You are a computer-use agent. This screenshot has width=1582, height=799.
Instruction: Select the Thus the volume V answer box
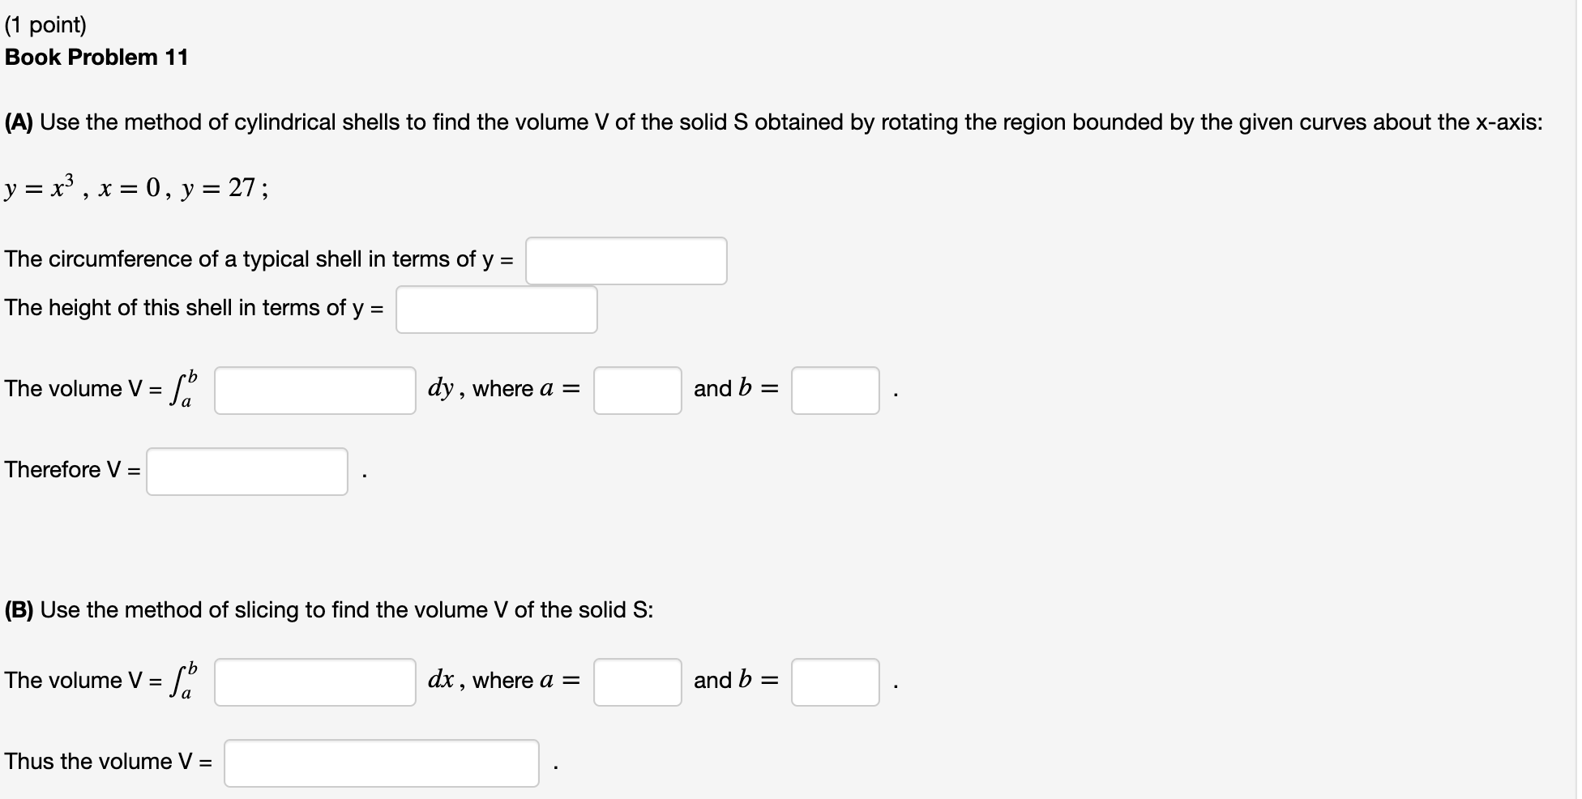coord(381,761)
